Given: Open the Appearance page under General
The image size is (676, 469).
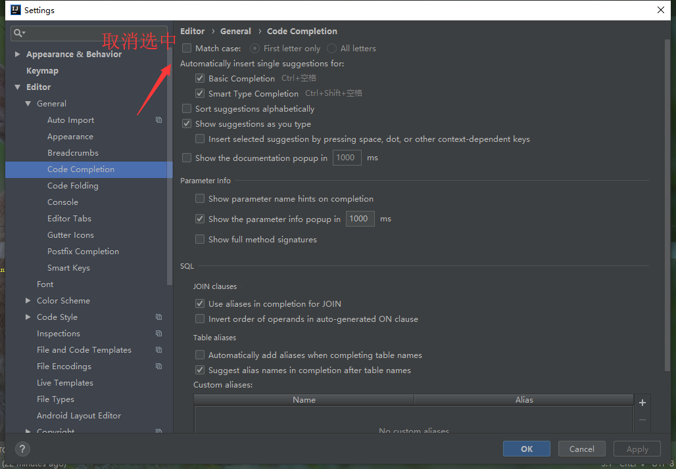Looking at the screenshot, I should click(x=70, y=137).
